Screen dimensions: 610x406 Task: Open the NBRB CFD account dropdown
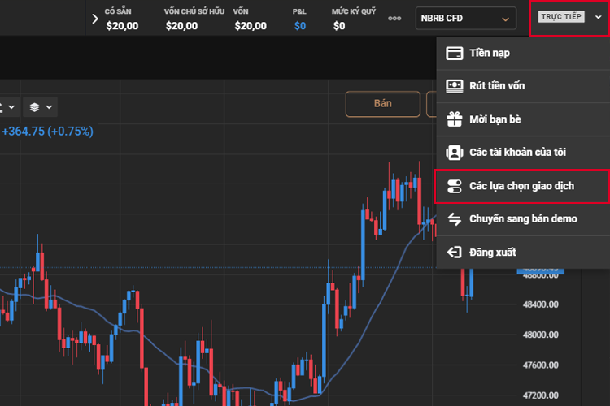pyautogui.click(x=466, y=18)
